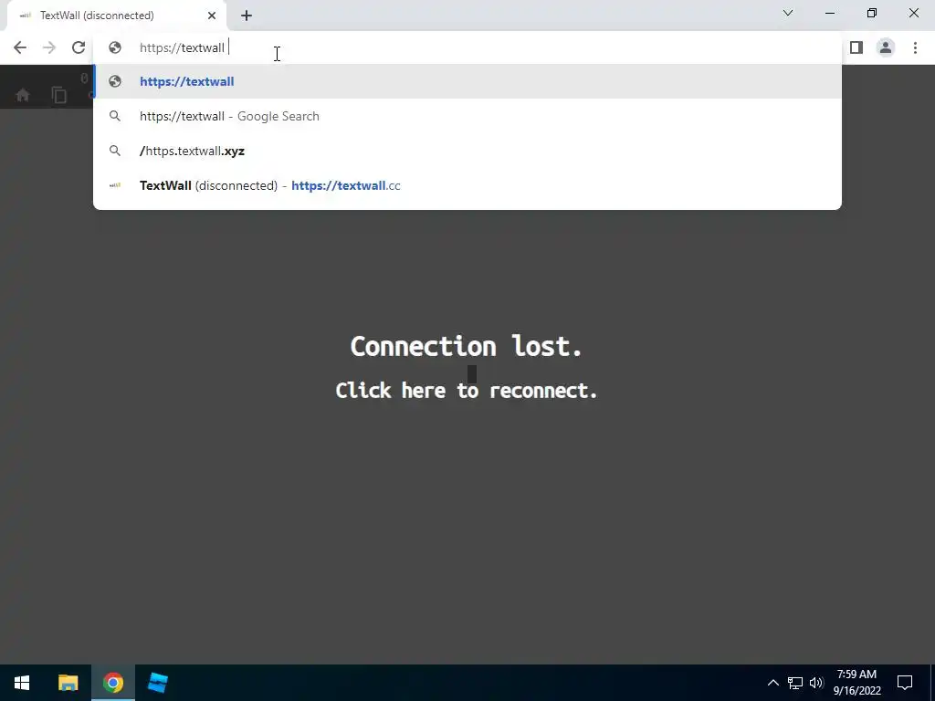Screen dimensions: 935x701
Task: Choose https://textwall - Google Search suggestion
Action: [467, 116]
